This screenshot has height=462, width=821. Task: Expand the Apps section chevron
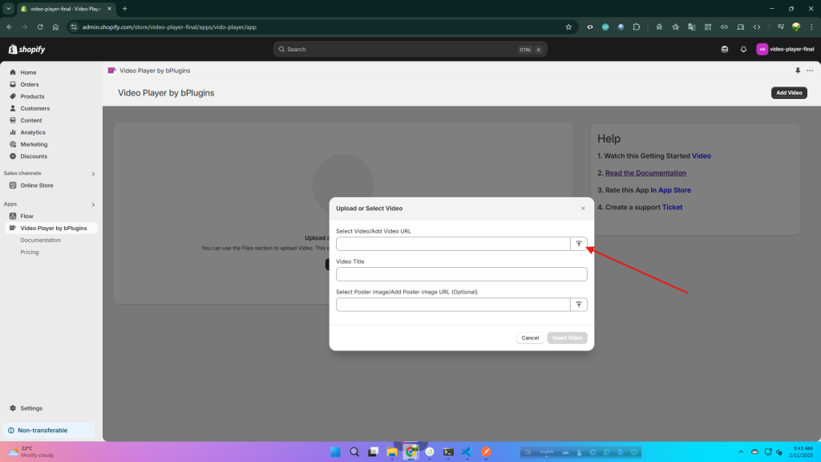tap(93, 205)
